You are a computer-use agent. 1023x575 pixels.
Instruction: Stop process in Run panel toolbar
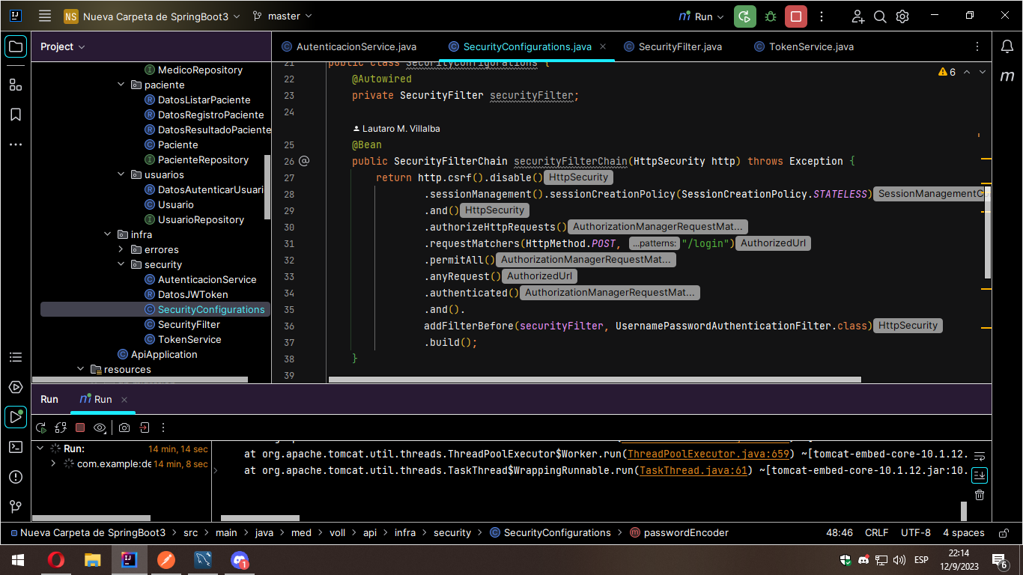(80, 428)
